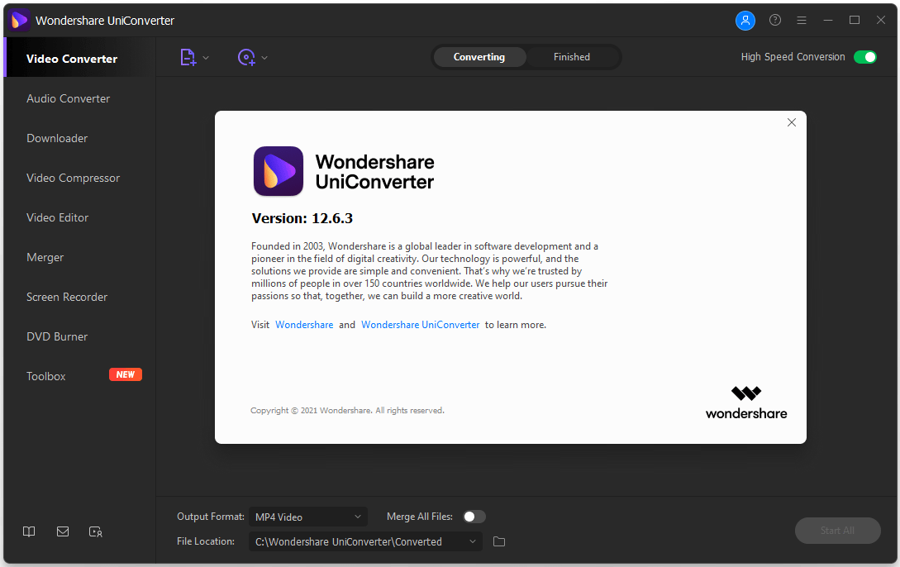Open the Output Format MP4 Video dropdown
This screenshot has height=567, width=900.
pyautogui.click(x=307, y=517)
